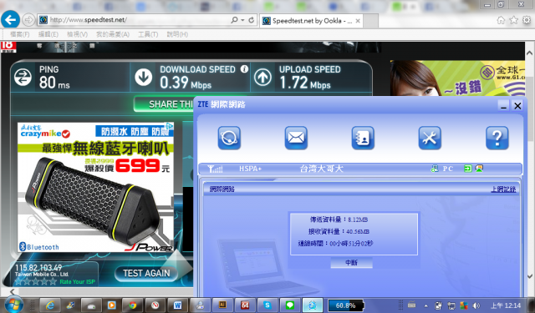This screenshot has height=313, width=535.
Task: Click the PC connection status icon
Action: pyautogui.click(x=435, y=169)
